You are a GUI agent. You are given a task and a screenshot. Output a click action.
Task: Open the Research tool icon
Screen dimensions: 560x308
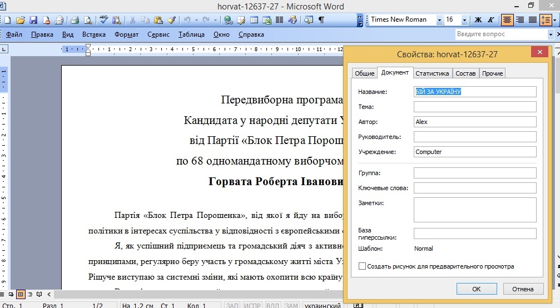point(116,20)
